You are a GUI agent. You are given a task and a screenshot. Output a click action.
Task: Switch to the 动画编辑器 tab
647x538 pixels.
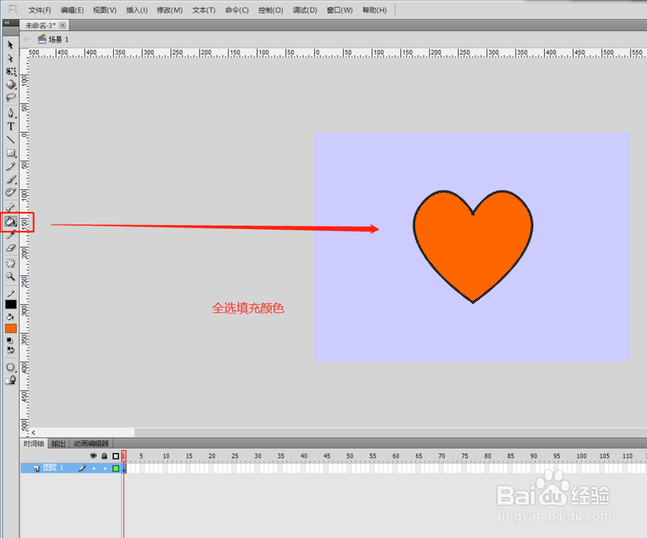[x=91, y=444]
